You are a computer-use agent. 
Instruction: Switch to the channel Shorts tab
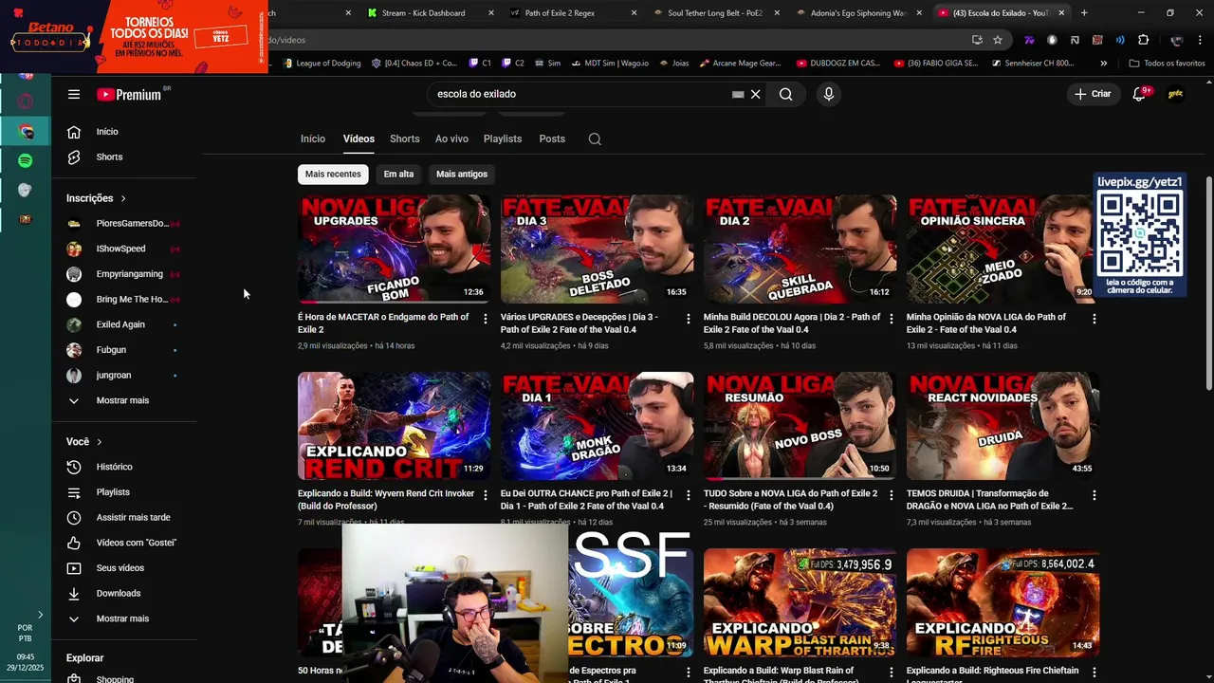click(x=404, y=139)
